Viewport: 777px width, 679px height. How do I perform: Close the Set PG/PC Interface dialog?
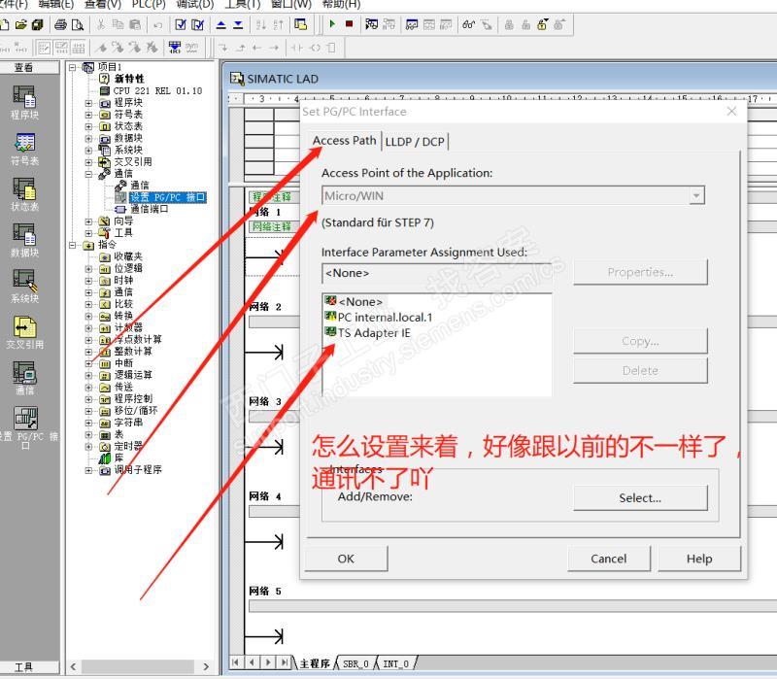[732, 111]
